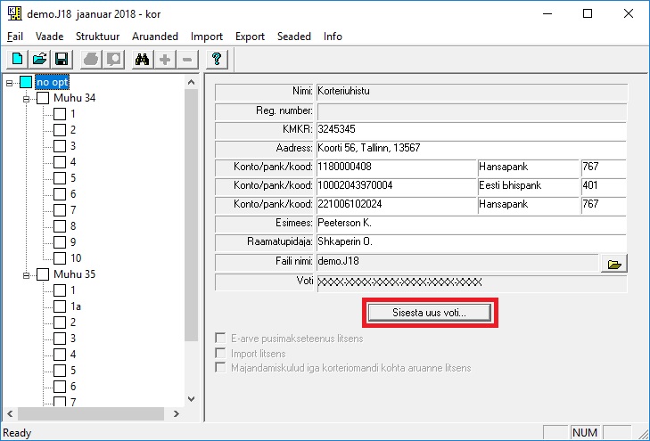Screen dimensions: 650x441
Task: Click bank code field 401
Action: 604,186
